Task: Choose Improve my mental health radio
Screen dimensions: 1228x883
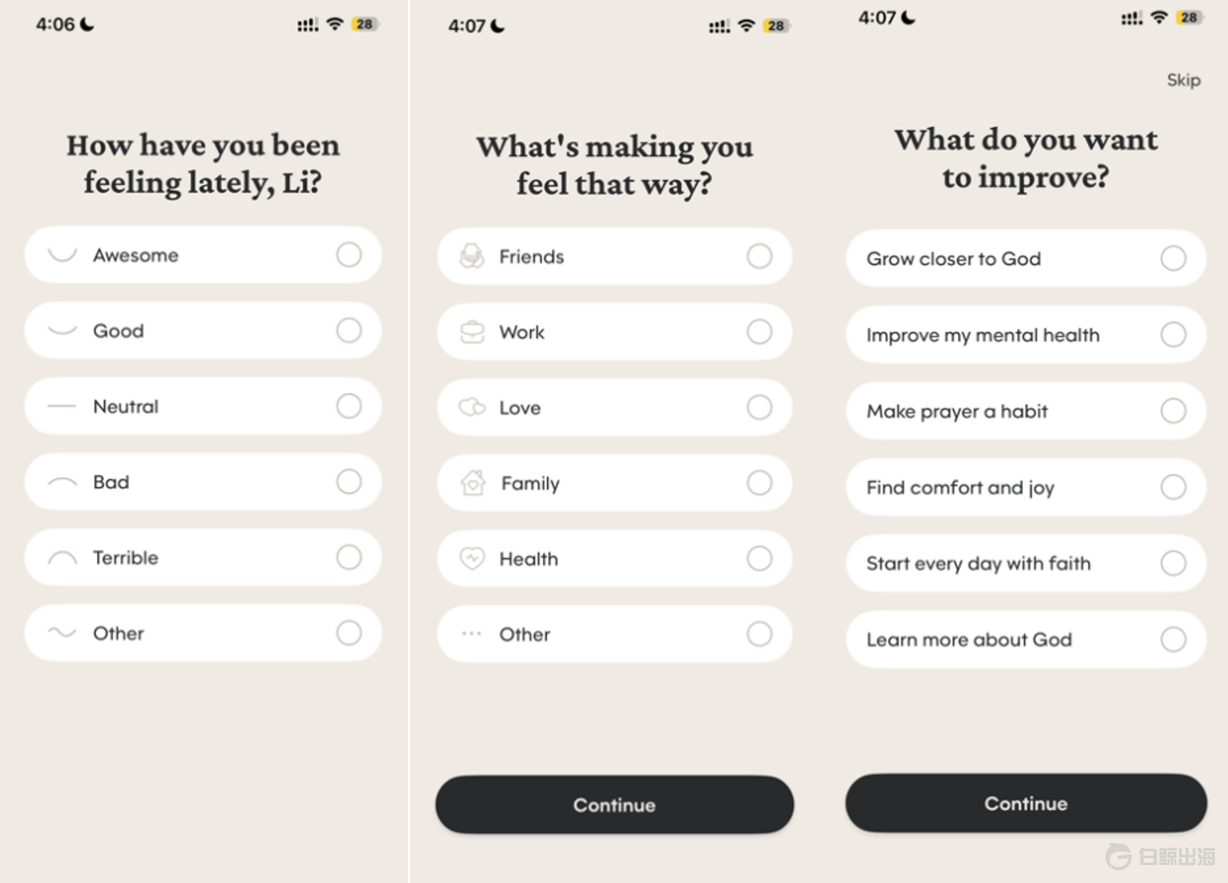Action: coord(1173,334)
